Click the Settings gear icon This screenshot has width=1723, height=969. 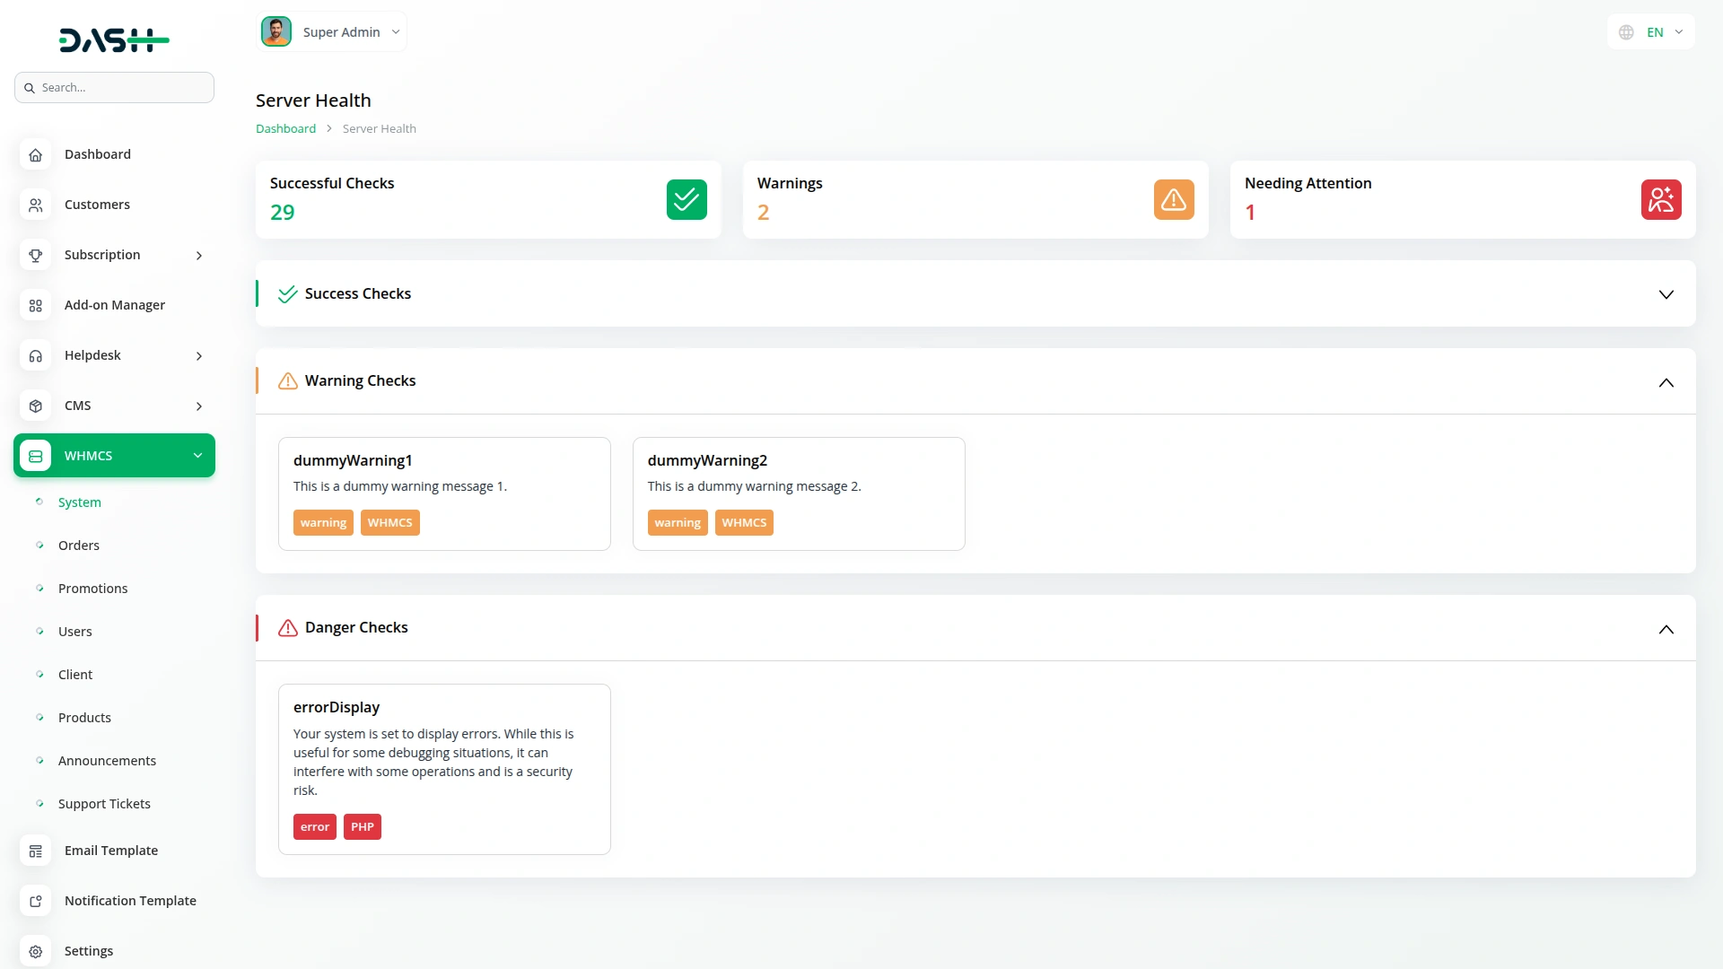35,951
